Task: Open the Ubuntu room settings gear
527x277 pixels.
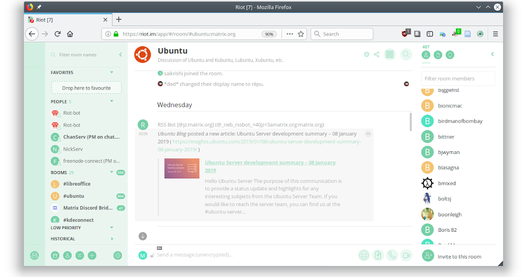Action: pos(367,55)
